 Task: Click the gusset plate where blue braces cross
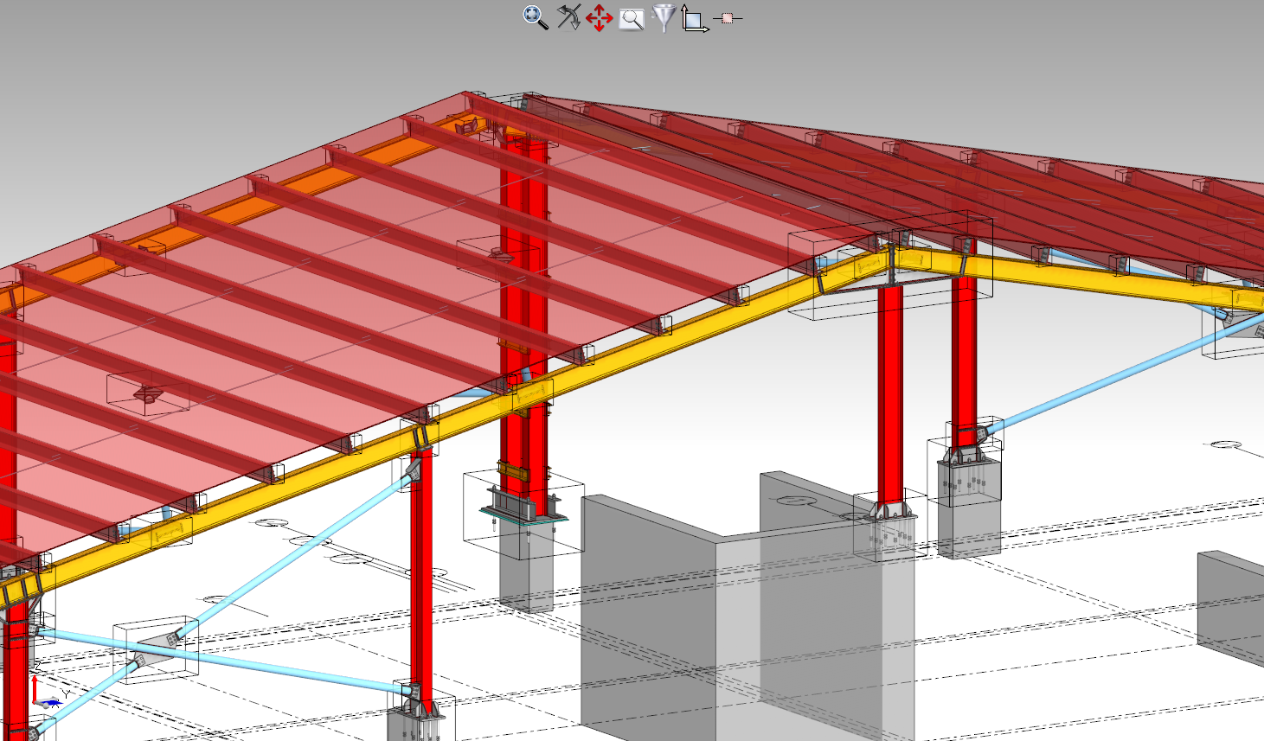coord(157,647)
